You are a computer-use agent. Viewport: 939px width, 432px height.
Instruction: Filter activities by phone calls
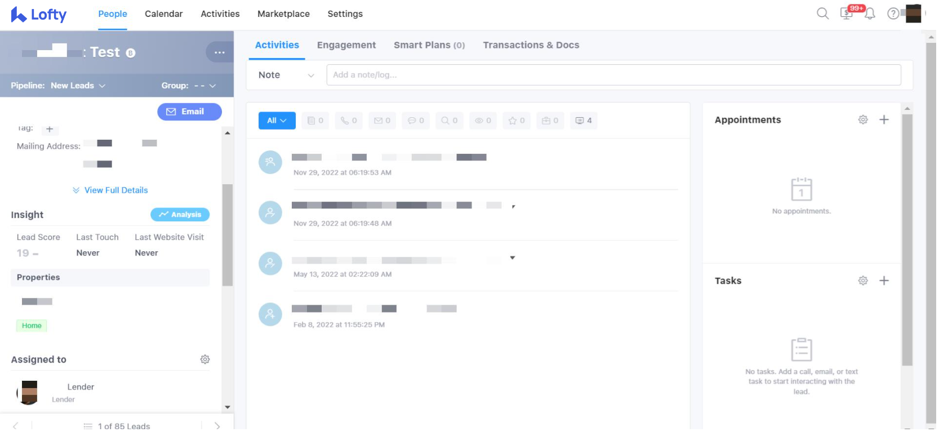point(349,121)
